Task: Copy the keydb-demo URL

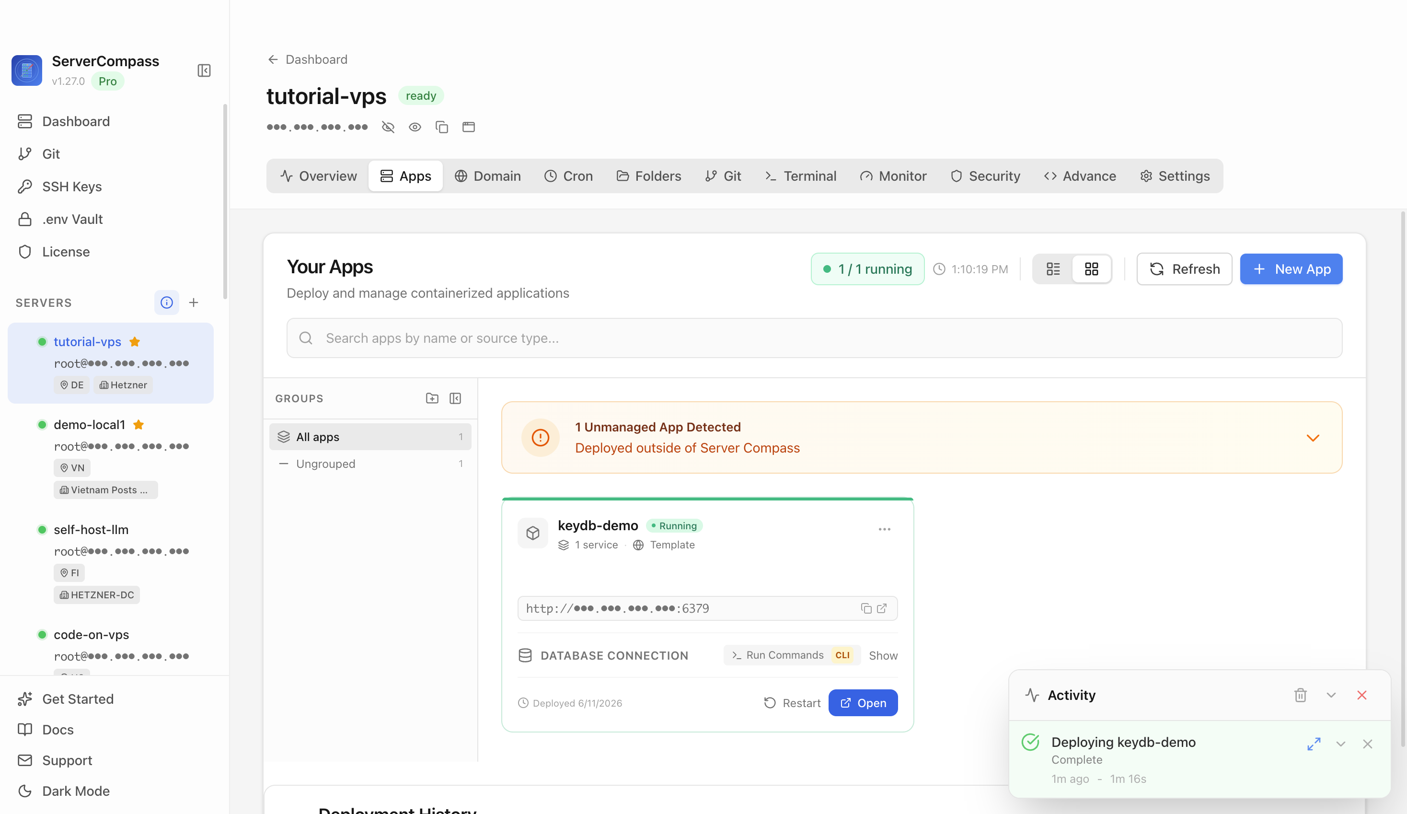Action: coord(866,608)
